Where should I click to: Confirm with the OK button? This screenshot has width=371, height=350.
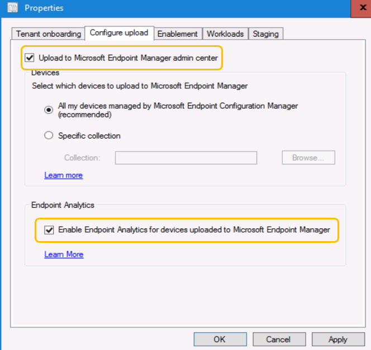pos(220,339)
